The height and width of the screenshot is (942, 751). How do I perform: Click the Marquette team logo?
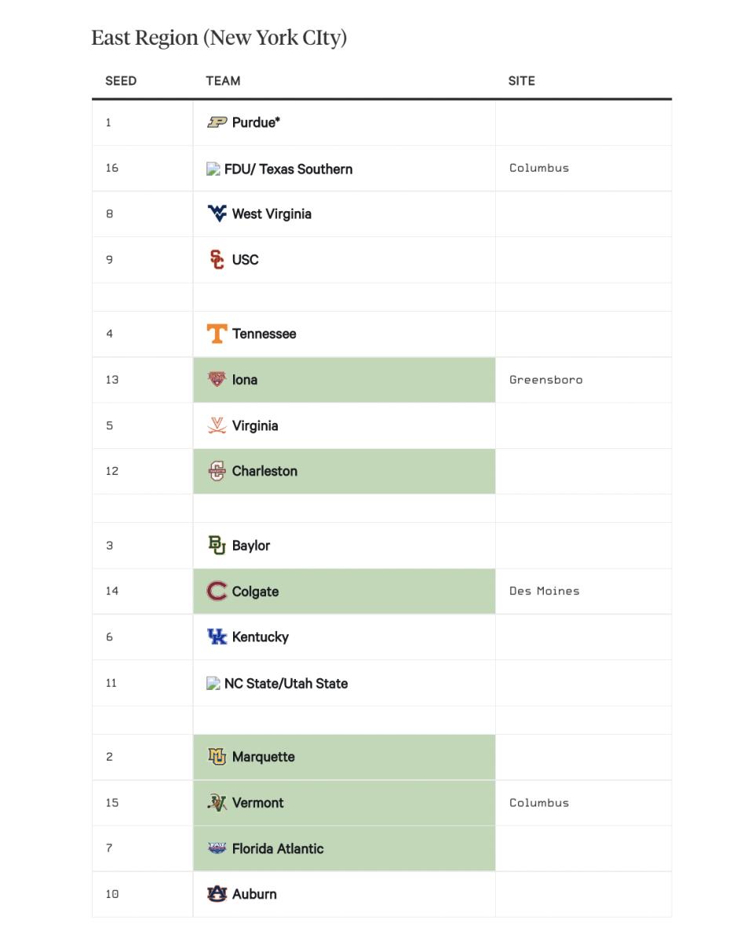coord(217,757)
